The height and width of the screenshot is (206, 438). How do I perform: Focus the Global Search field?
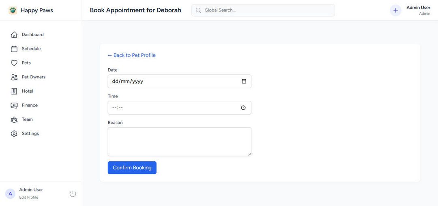click(268, 10)
